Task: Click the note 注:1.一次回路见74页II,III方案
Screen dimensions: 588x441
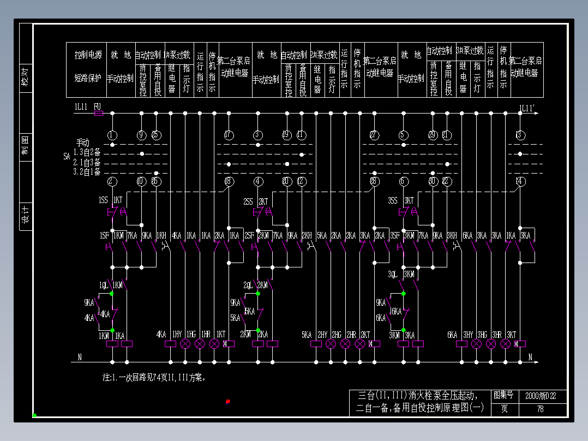Action: pyautogui.click(x=154, y=378)
